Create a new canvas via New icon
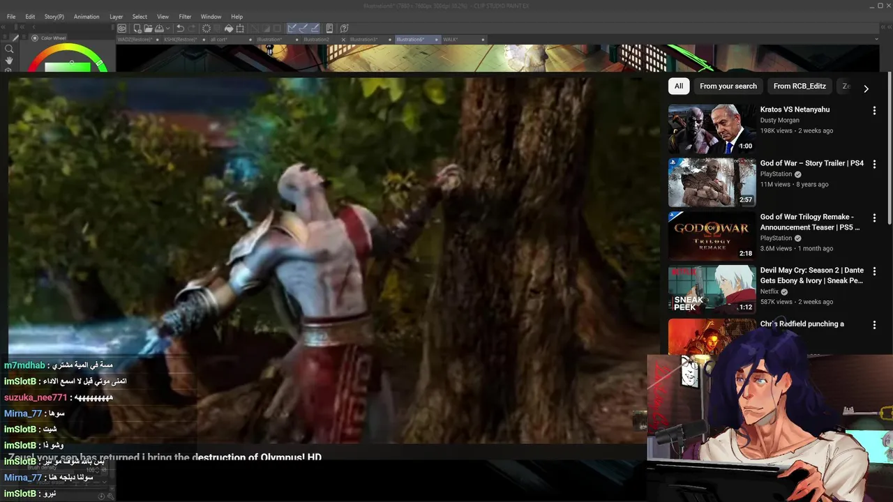893x502 pixels. (137, 29)
